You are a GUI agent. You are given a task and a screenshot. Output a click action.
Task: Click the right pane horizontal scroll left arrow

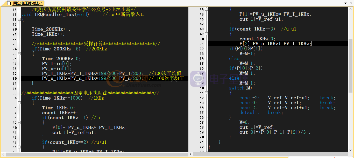coord(190,154)
